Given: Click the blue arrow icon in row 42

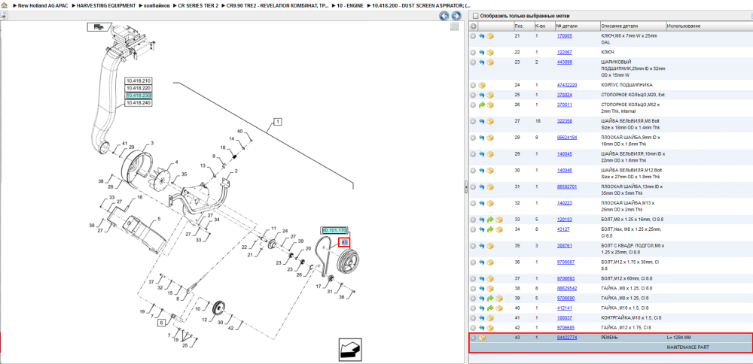Looking at the screenshot, I should [482, 328].
